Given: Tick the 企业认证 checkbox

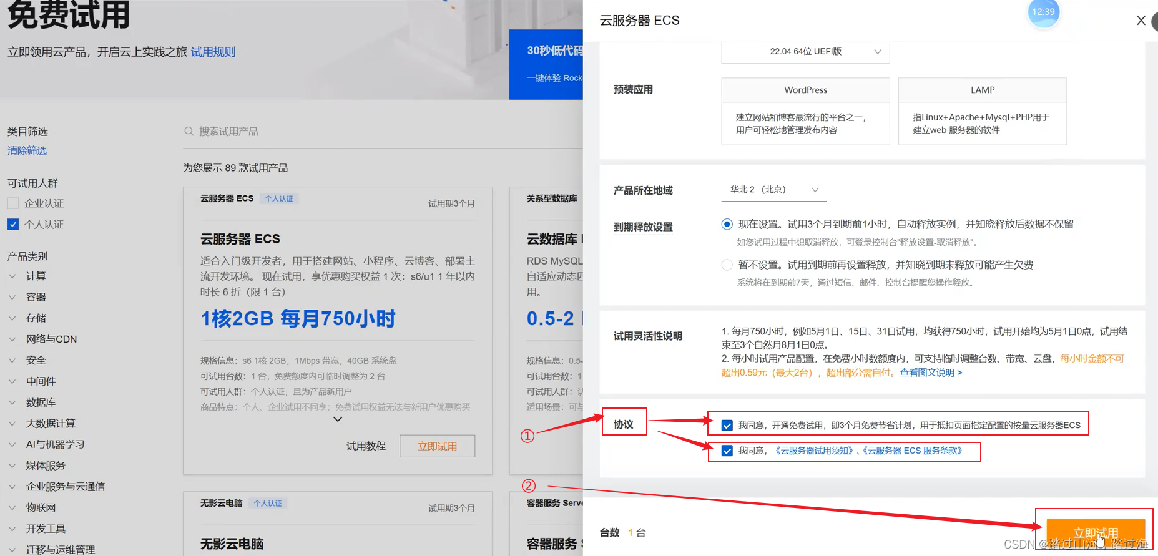Looking at the screenshot, I should point(13,203).
